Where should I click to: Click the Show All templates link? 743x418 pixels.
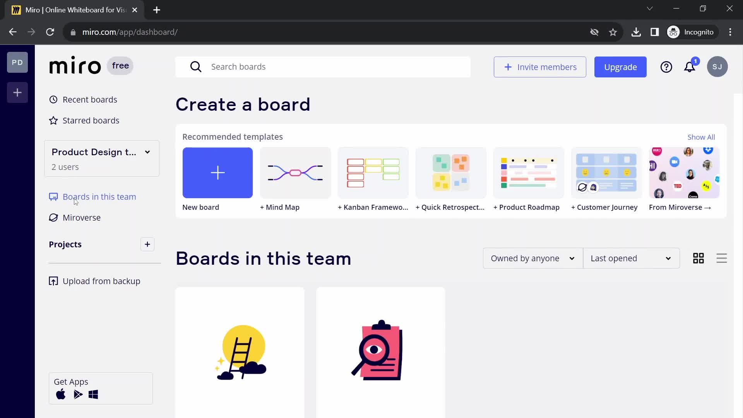click(x=701, y=137)
